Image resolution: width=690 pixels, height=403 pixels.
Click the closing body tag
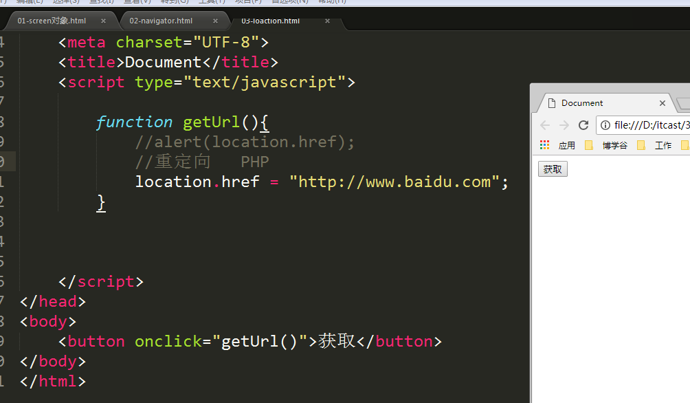[53, 361]
